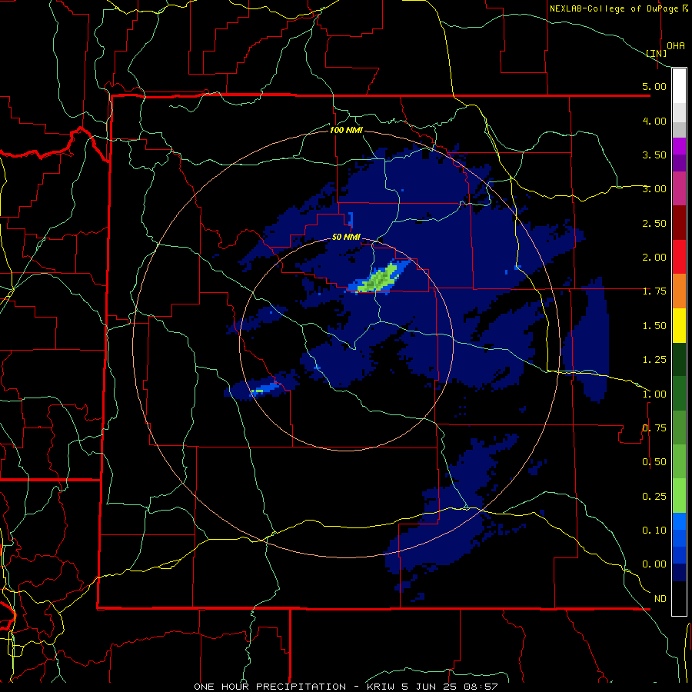The width and height of the screenshot is (692, 692).
Task: Click the 100 NMI range ring label
Action: 347,130
